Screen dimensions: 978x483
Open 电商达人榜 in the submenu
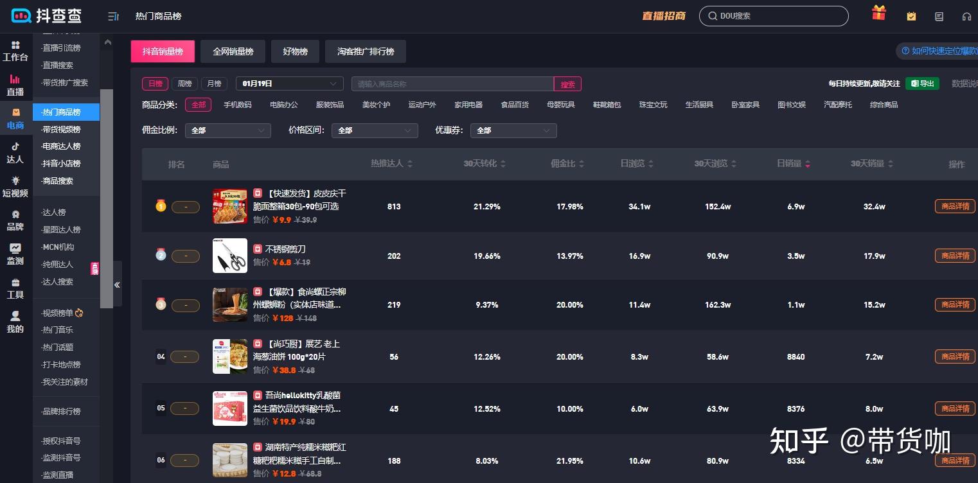[62, 146]
